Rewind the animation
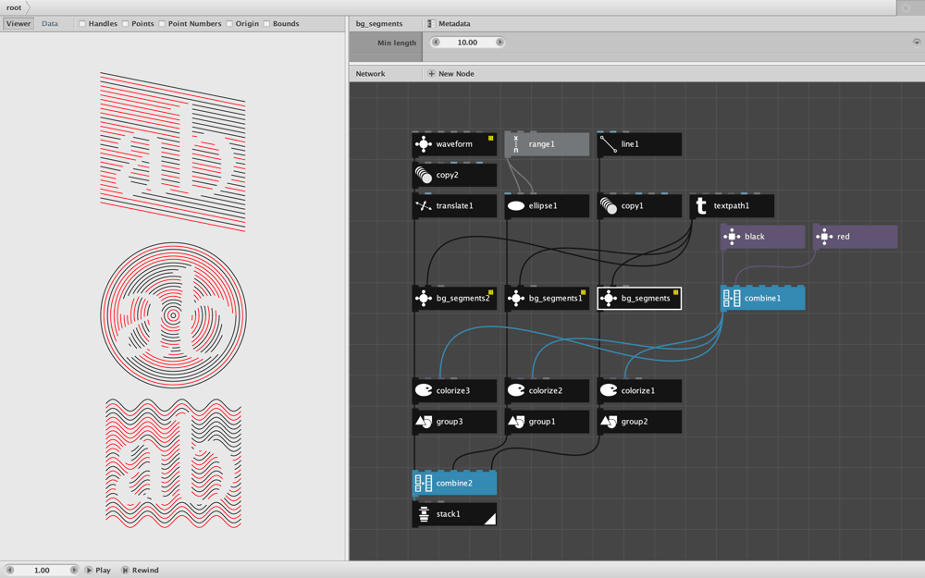 140,571
